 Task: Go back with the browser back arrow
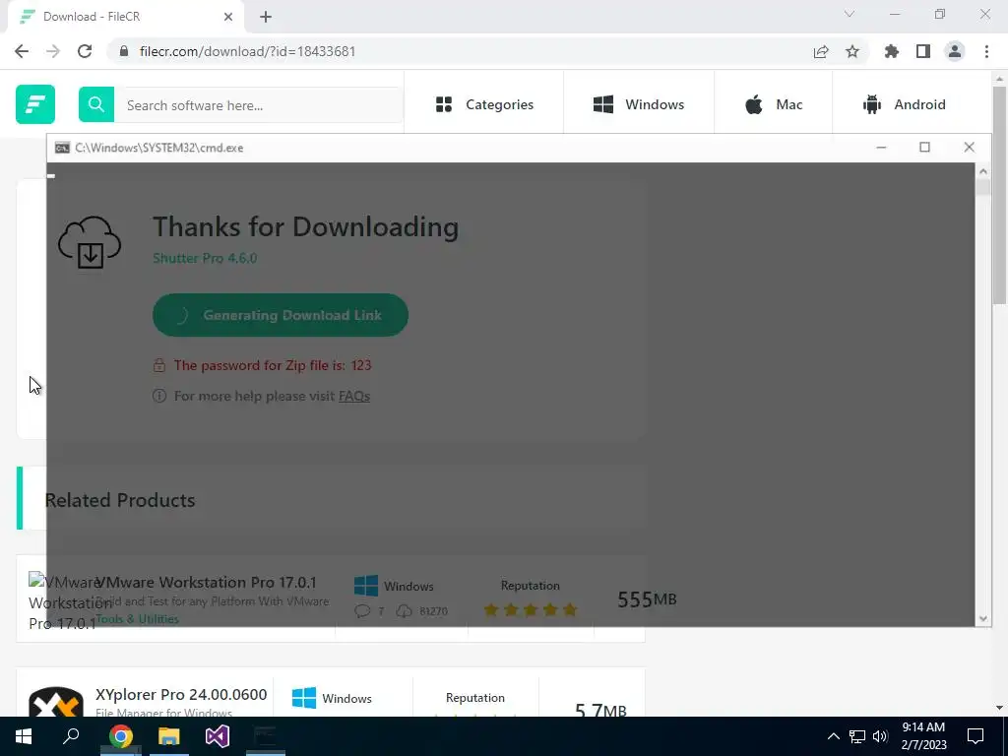pyautogui.click(x=22, y=51)
